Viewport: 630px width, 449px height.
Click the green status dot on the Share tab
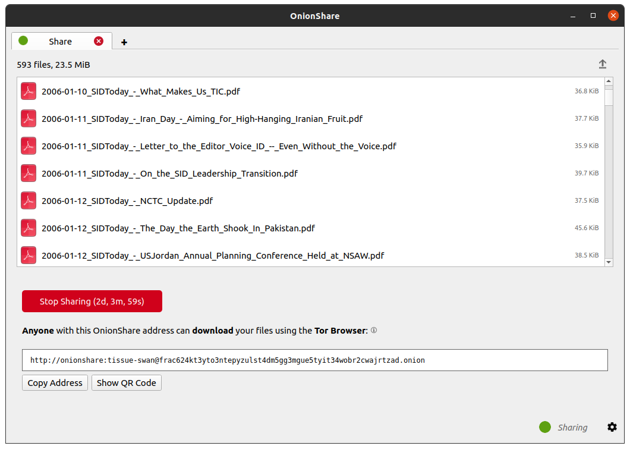(x=23, y=40)
